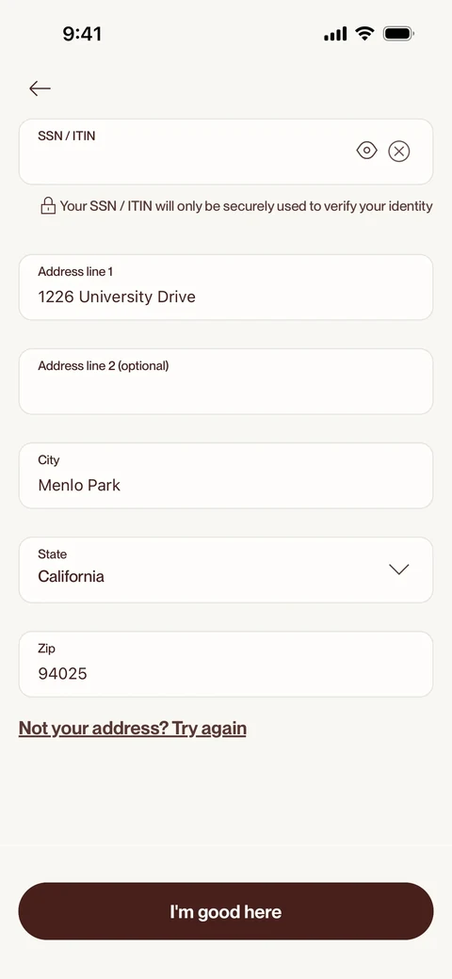Tap the 9:41 clock in status bar
The height and width of the screenshot is (979, 452).
coord(82,34)
